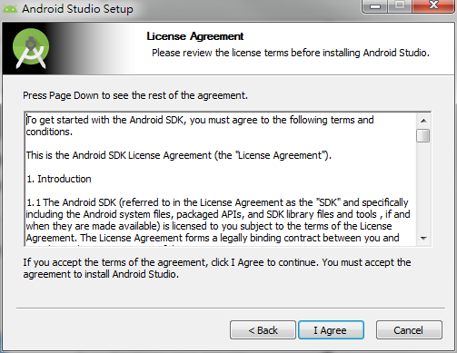Click the line defining "License Agreement" term

point(179,155)
